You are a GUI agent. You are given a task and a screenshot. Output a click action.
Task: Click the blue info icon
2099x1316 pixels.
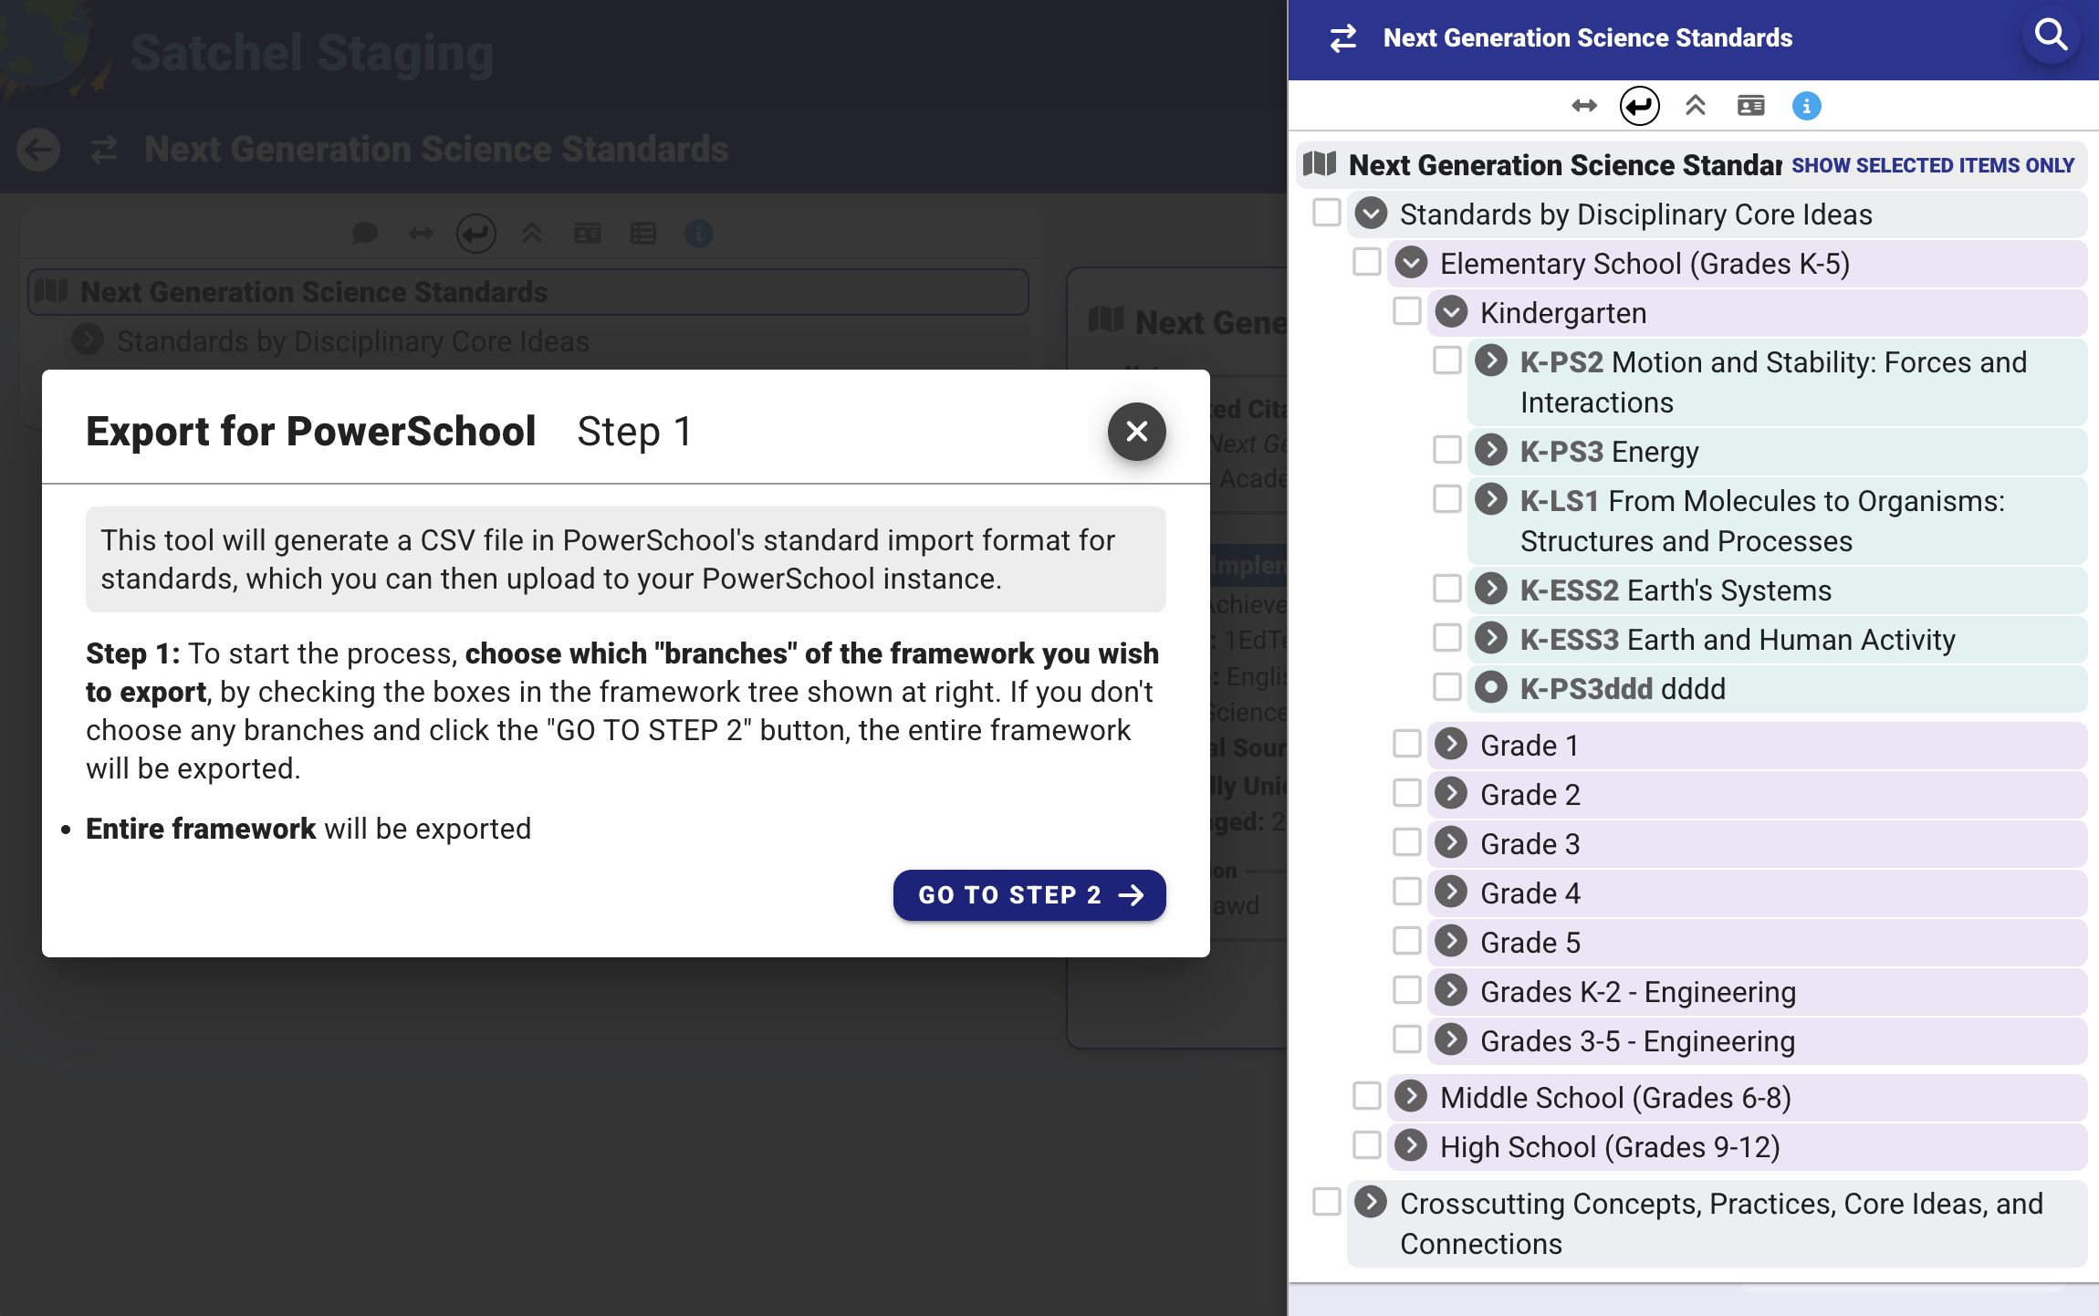tap(1806, 106)
